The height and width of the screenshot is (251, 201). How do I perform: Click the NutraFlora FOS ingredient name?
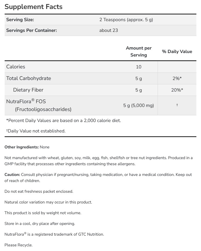point(26,101)
